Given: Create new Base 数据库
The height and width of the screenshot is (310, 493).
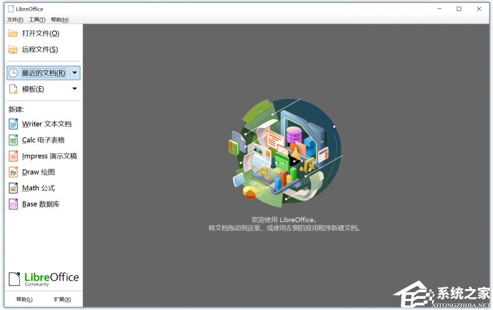Looking at the screenshot, I should click(x=41, y=204).
